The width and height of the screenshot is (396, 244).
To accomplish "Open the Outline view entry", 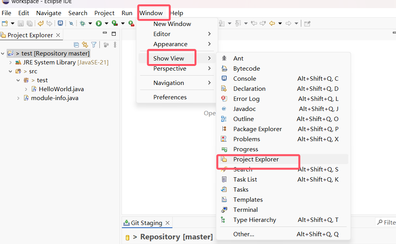I will pyautogui.click(x=283, y=119).
